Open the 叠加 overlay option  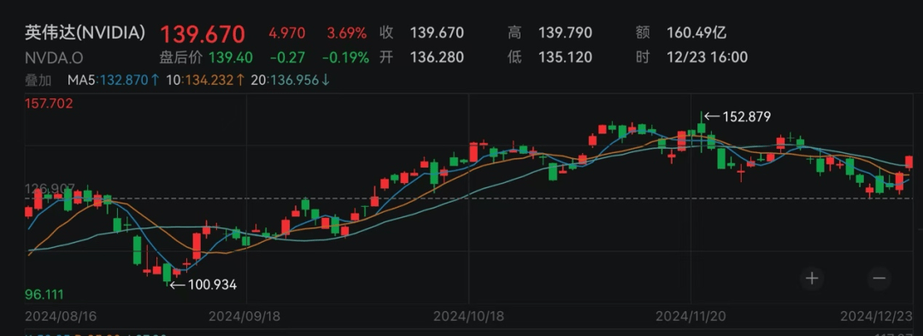[38, 80]
